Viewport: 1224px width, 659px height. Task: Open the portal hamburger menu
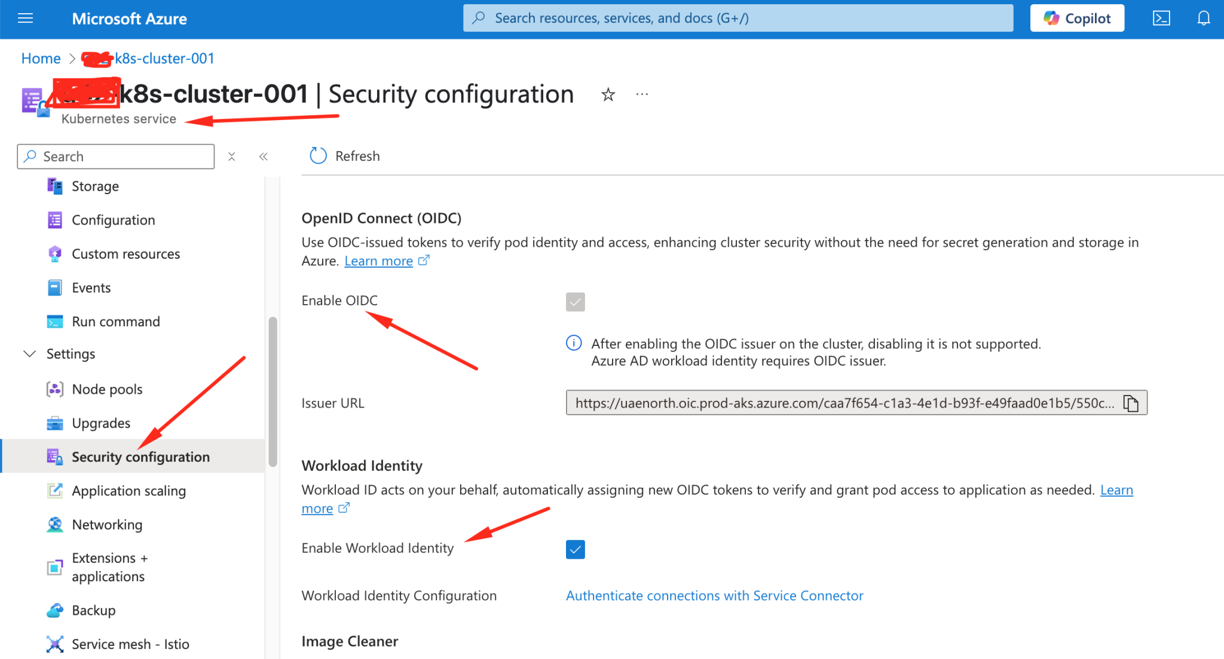point(25,18)
